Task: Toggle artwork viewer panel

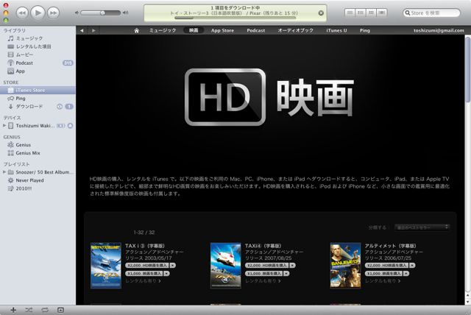Action: tap(60, 310)
